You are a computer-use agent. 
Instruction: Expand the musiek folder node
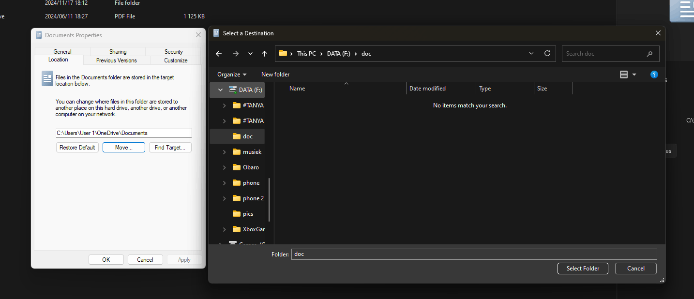[224, 152]
